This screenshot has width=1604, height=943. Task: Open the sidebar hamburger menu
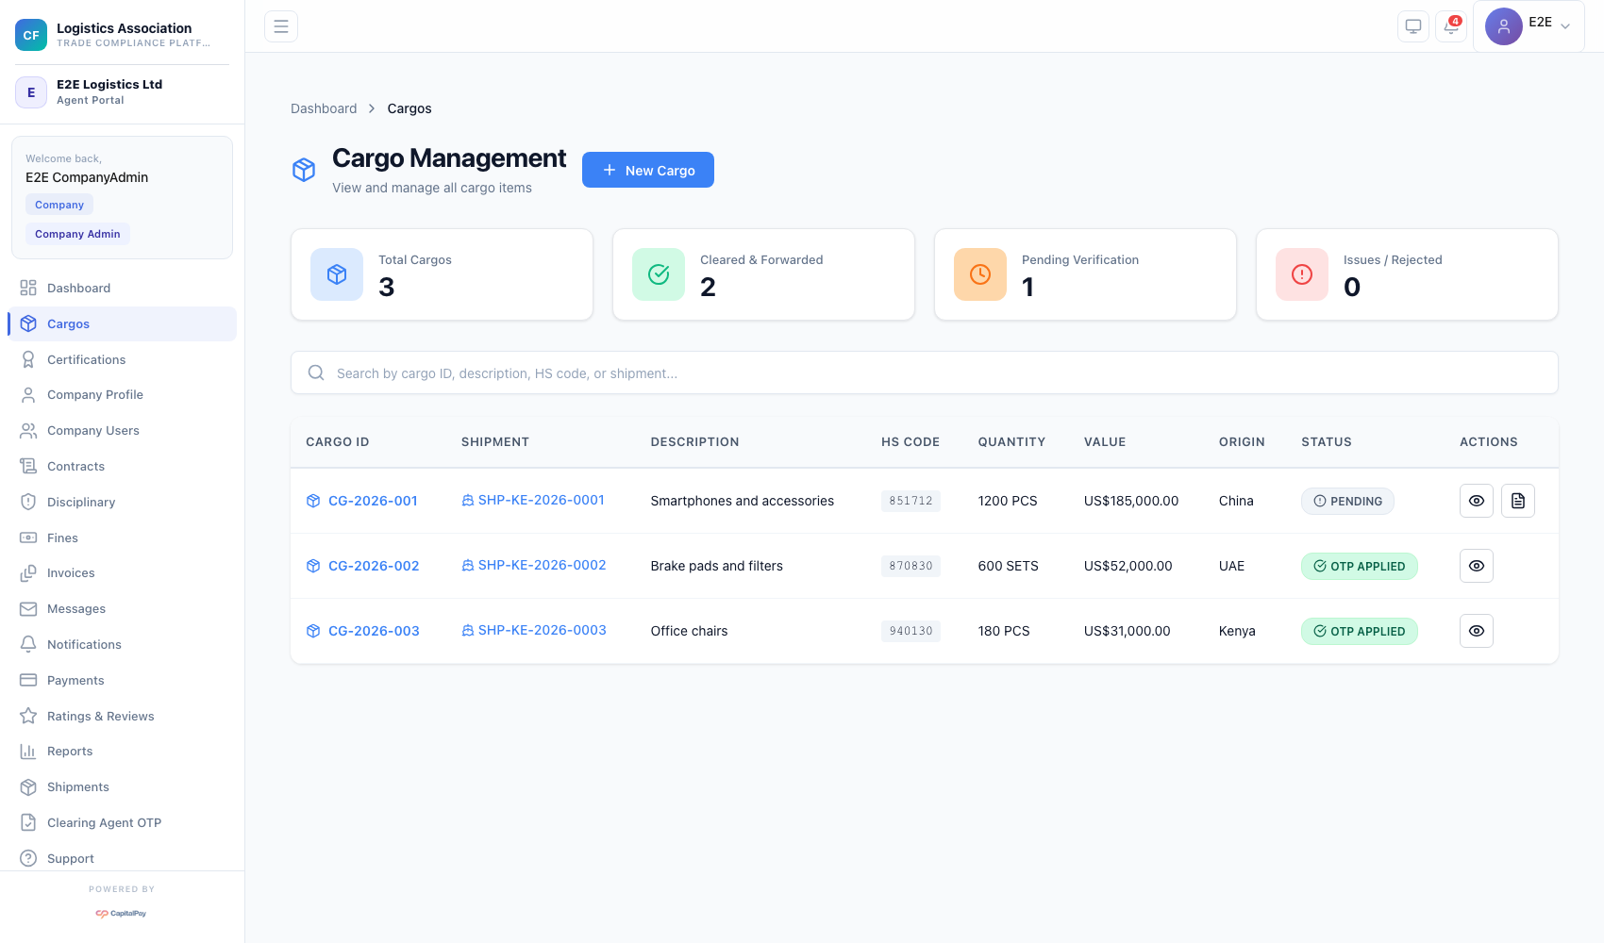[x=280, y=26]
